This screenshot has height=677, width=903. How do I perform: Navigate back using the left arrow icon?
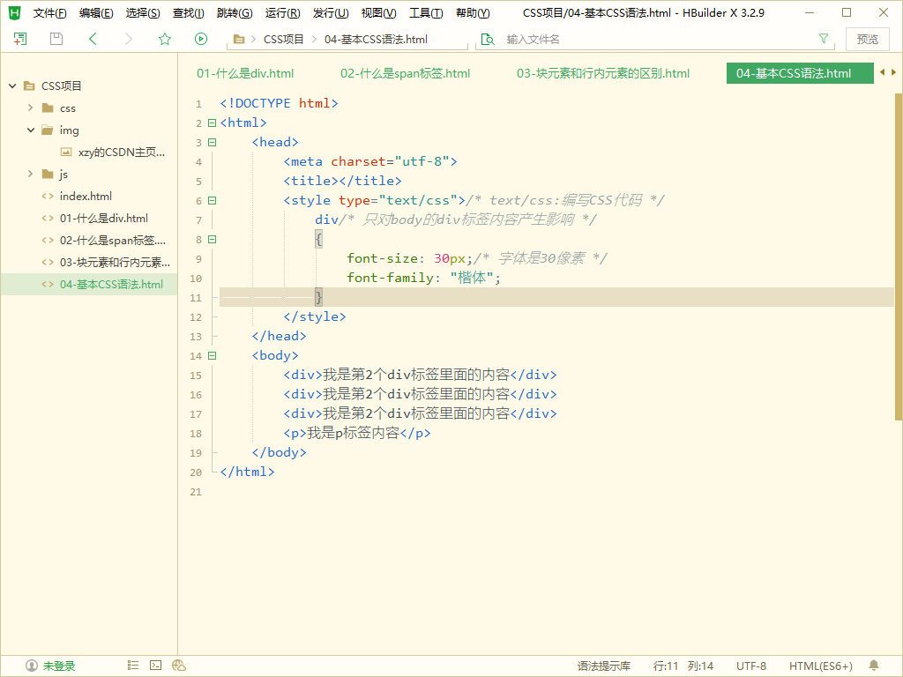[x=92, y=39]
